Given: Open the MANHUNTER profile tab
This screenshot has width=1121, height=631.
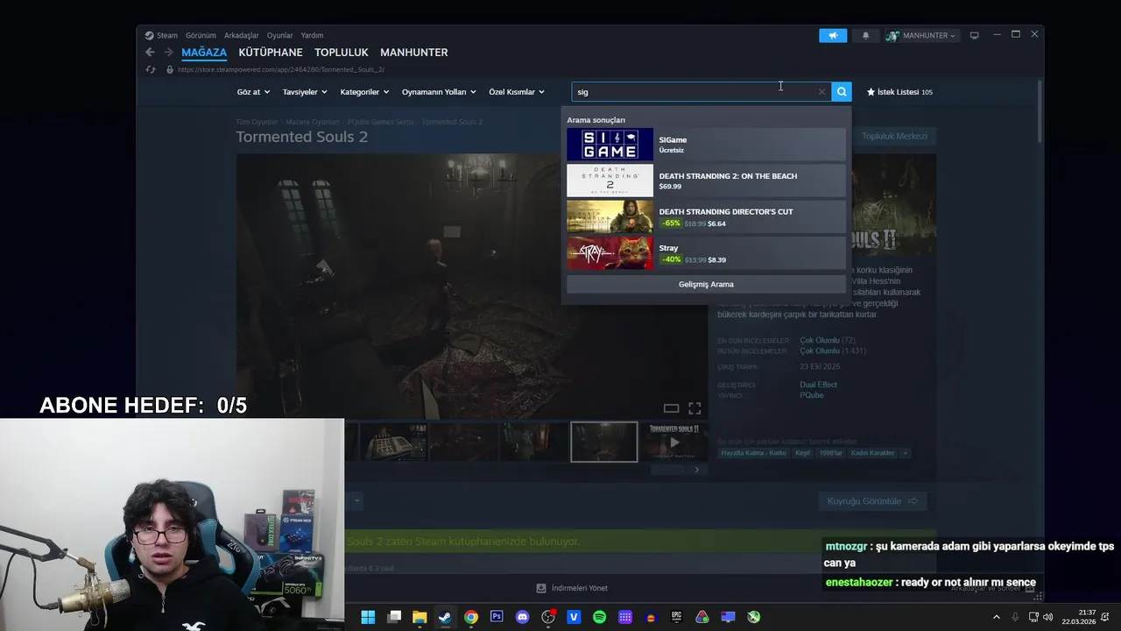Looking at the screenshot, I should point(414,53).
